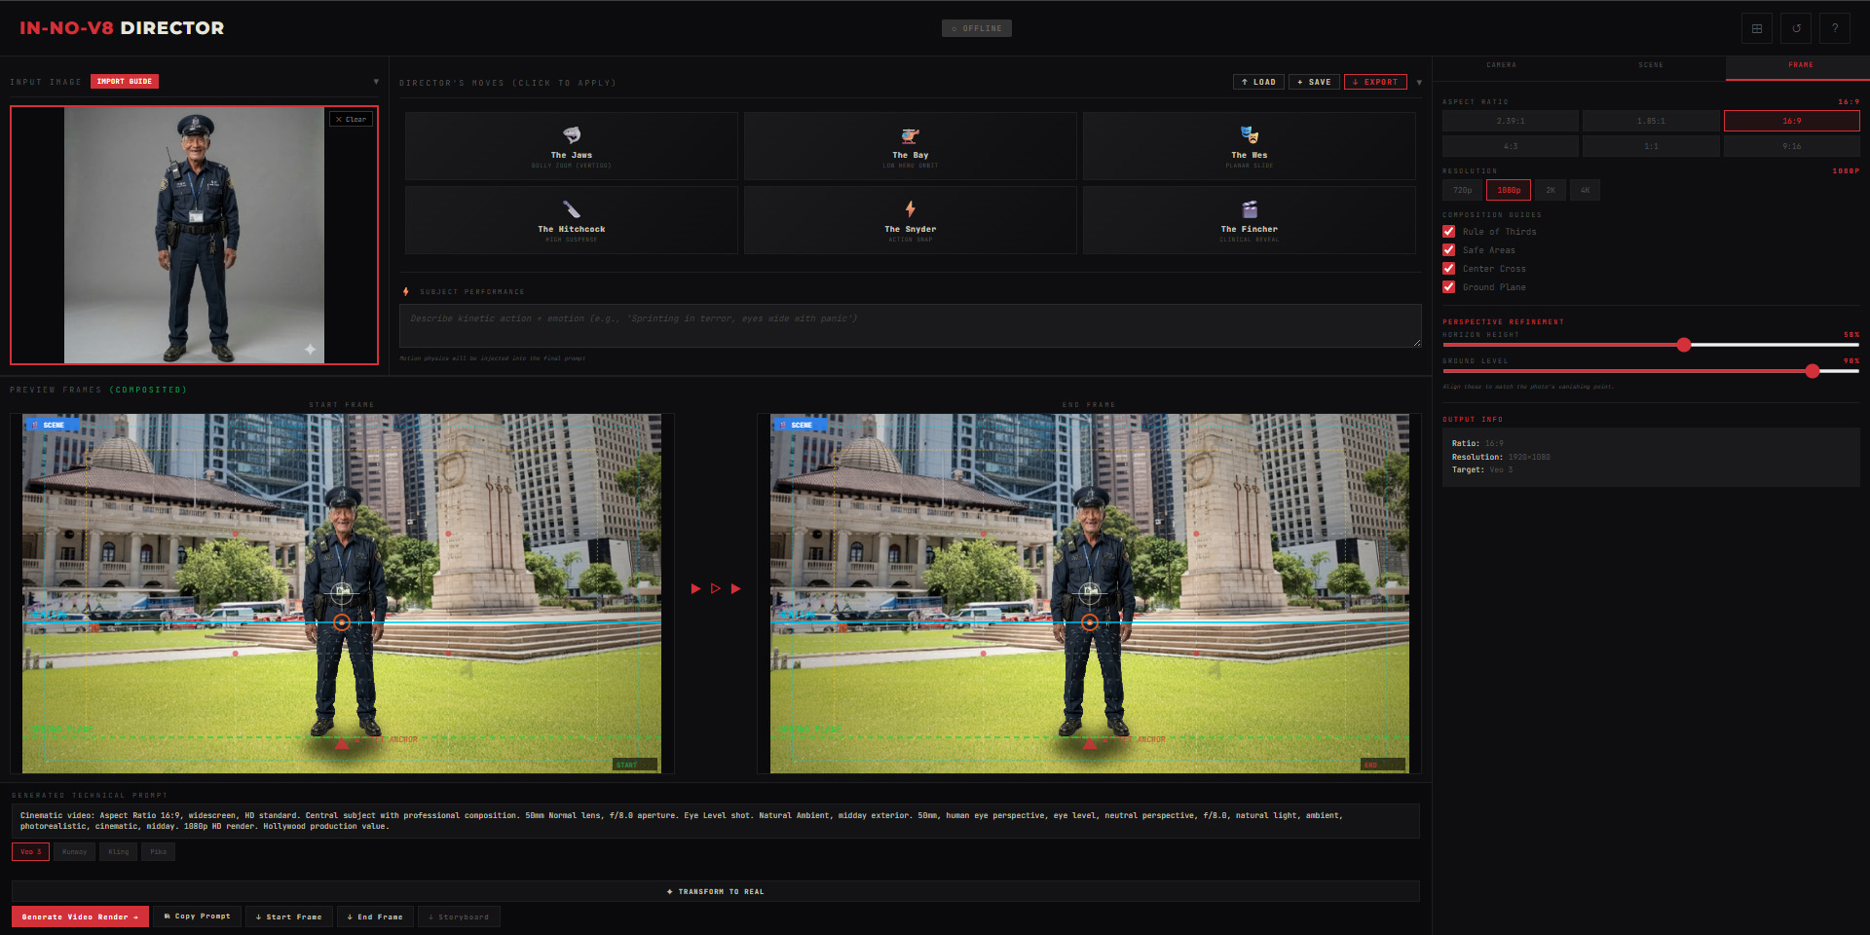Image resolution: width=1870 pixels, height=935 pixels.
Task: Click the Subject Performance text field
Action: coord(910,325)
